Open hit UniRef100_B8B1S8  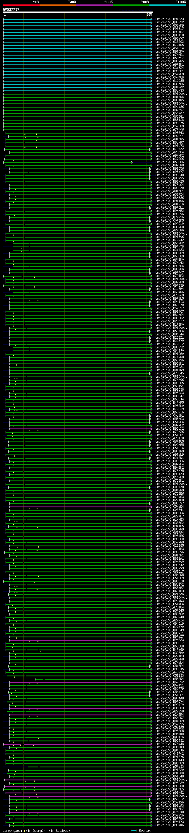click(170, 120)
